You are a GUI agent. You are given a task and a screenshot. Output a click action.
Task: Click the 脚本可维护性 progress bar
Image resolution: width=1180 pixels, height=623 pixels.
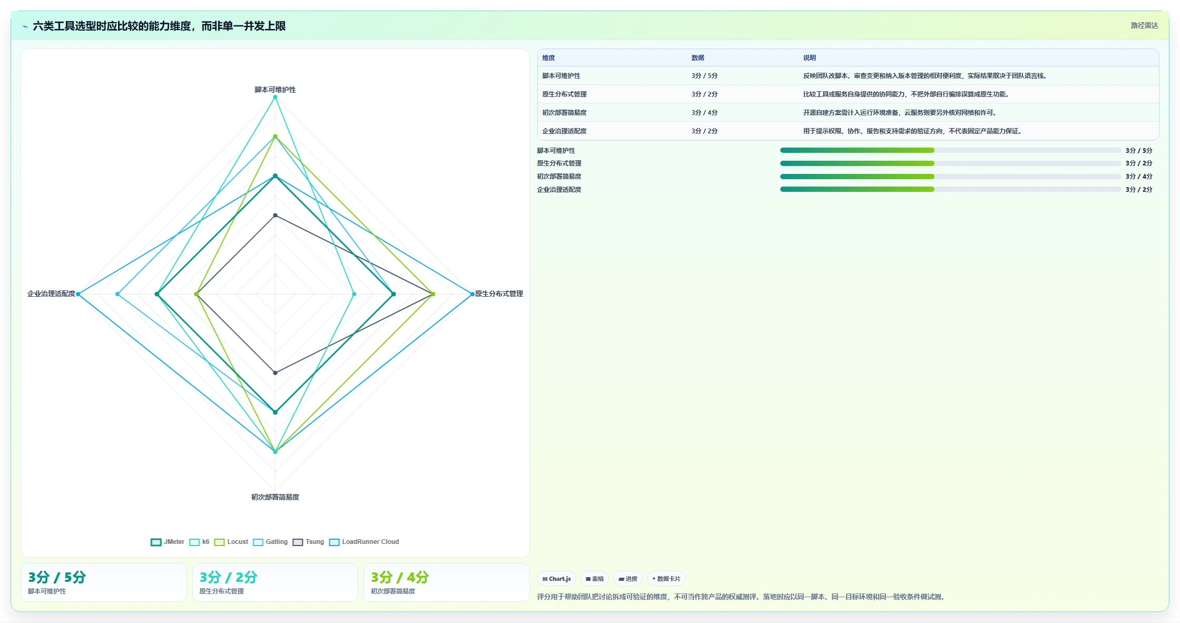pos(950,150)
